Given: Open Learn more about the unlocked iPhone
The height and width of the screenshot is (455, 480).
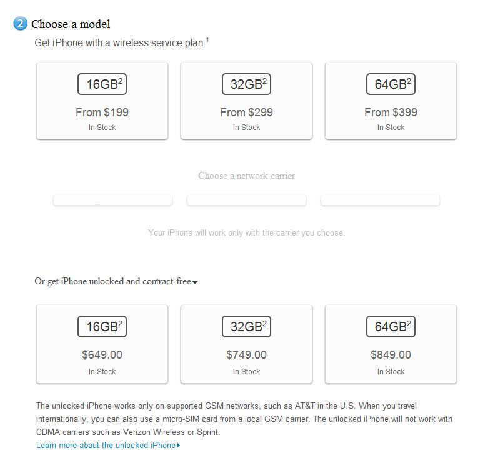Looking at the screenshot, I should click(106, 445).
